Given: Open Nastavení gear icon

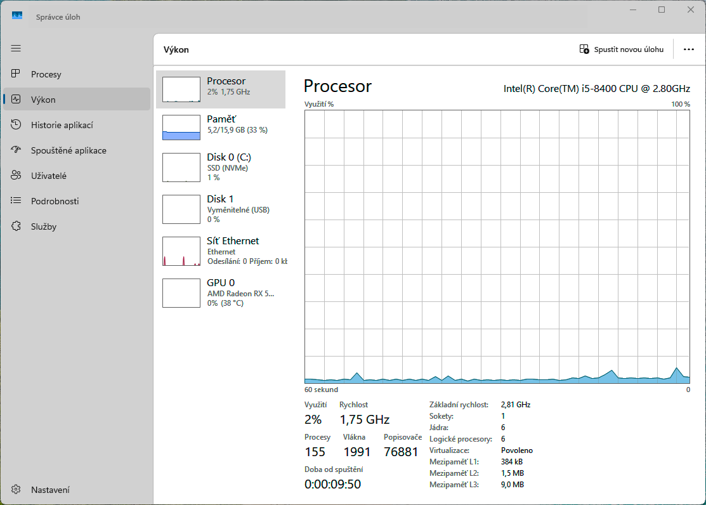Looking at the screenshot, I should pos(16,490).
